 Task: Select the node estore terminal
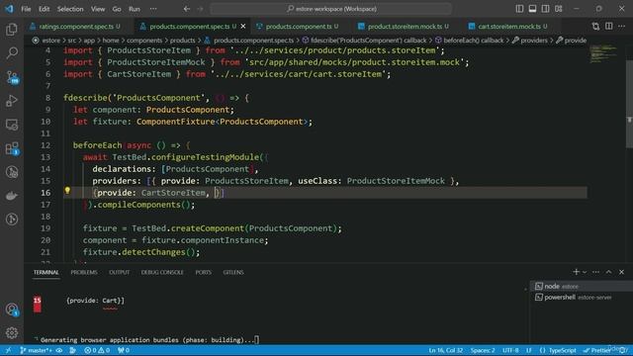(581, 286)
